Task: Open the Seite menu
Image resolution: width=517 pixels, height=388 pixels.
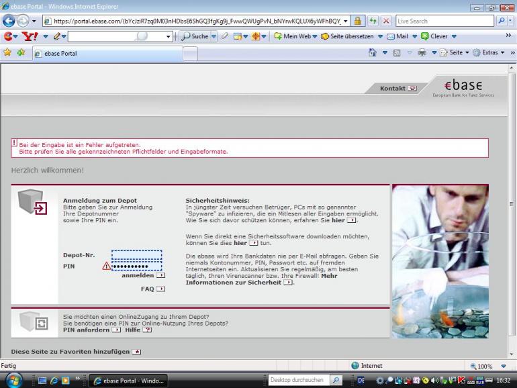Action: tap(455, 53)
